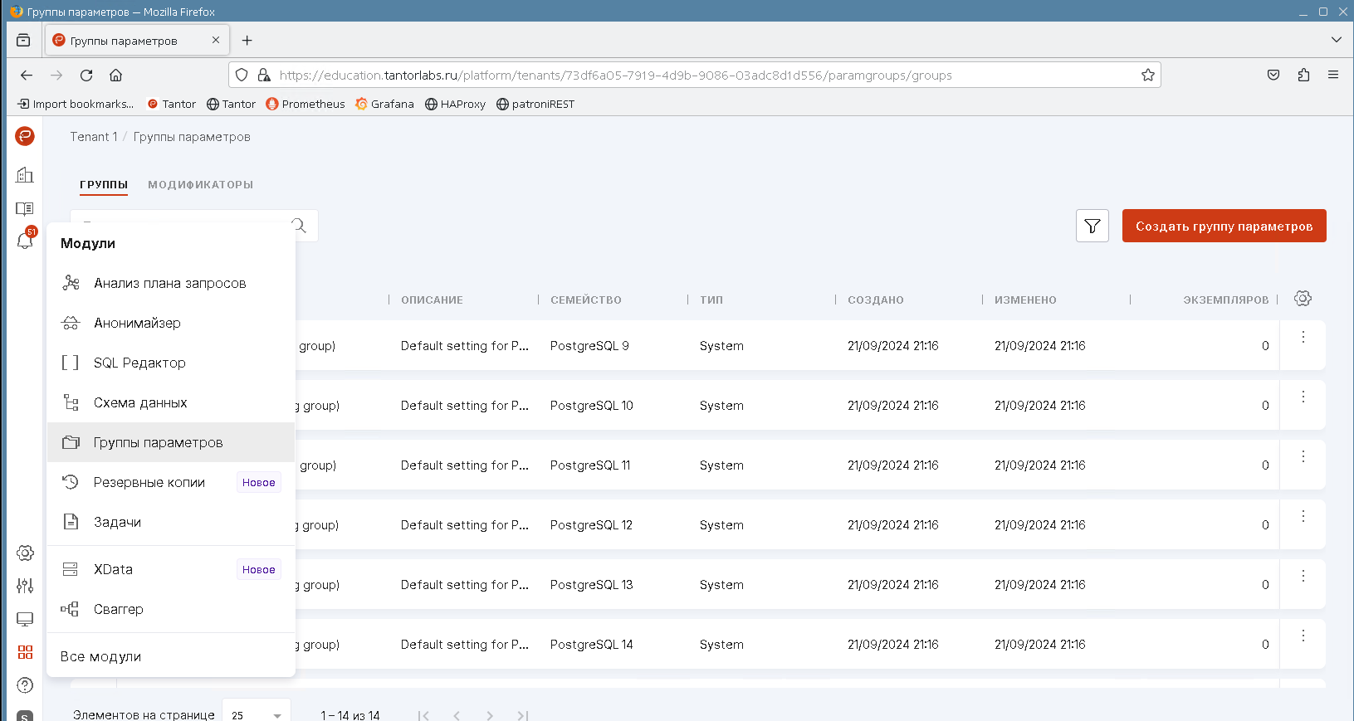Switch to the Модификаторы tab
1354x721 pixels.
pyautogui.click(x=200, y=185)
